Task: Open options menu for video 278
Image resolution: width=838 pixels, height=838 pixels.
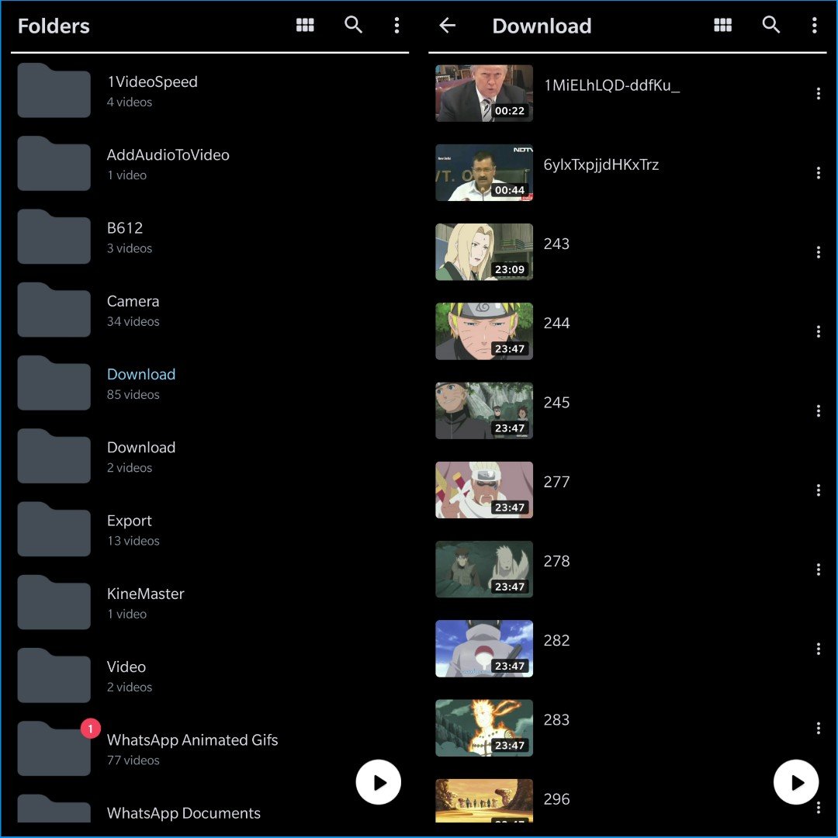Action: [x=819, y=570]
